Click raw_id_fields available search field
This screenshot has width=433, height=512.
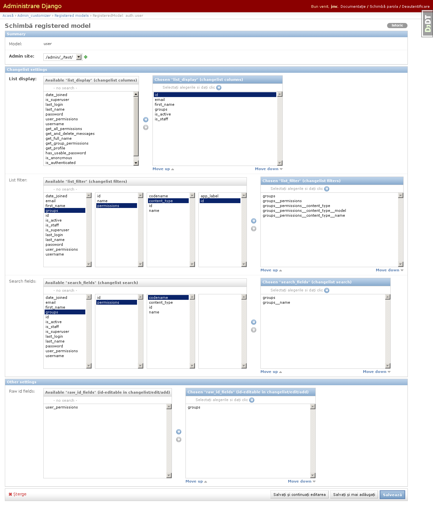pyautogui.click(x=108, y=400)
